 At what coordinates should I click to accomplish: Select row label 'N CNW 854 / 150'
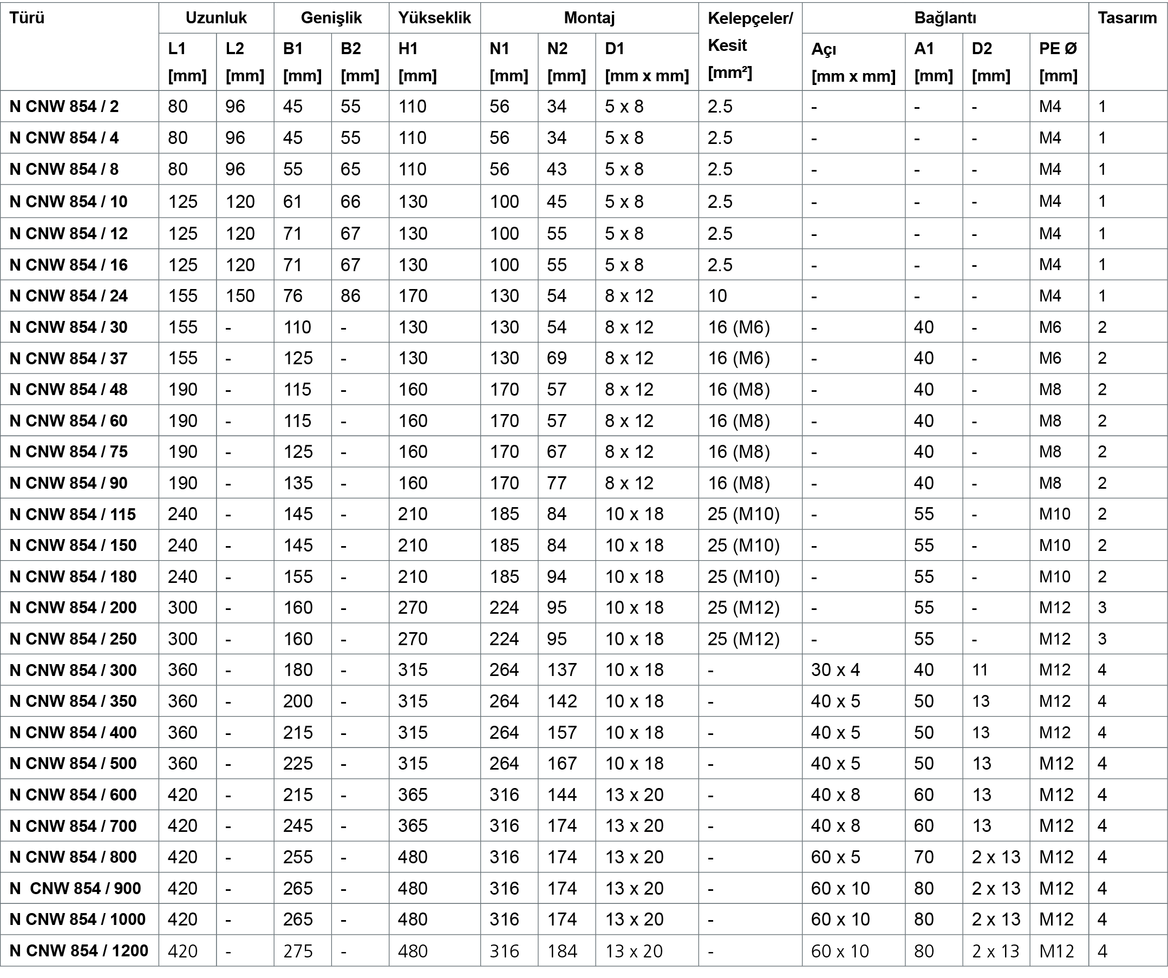click(73, 545)
